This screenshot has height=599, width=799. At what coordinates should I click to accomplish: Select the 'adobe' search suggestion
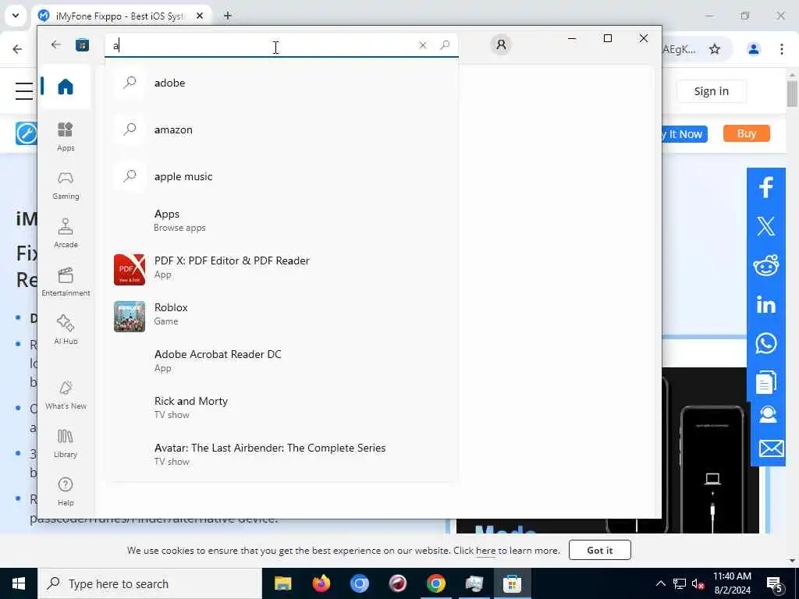(281, 83)
